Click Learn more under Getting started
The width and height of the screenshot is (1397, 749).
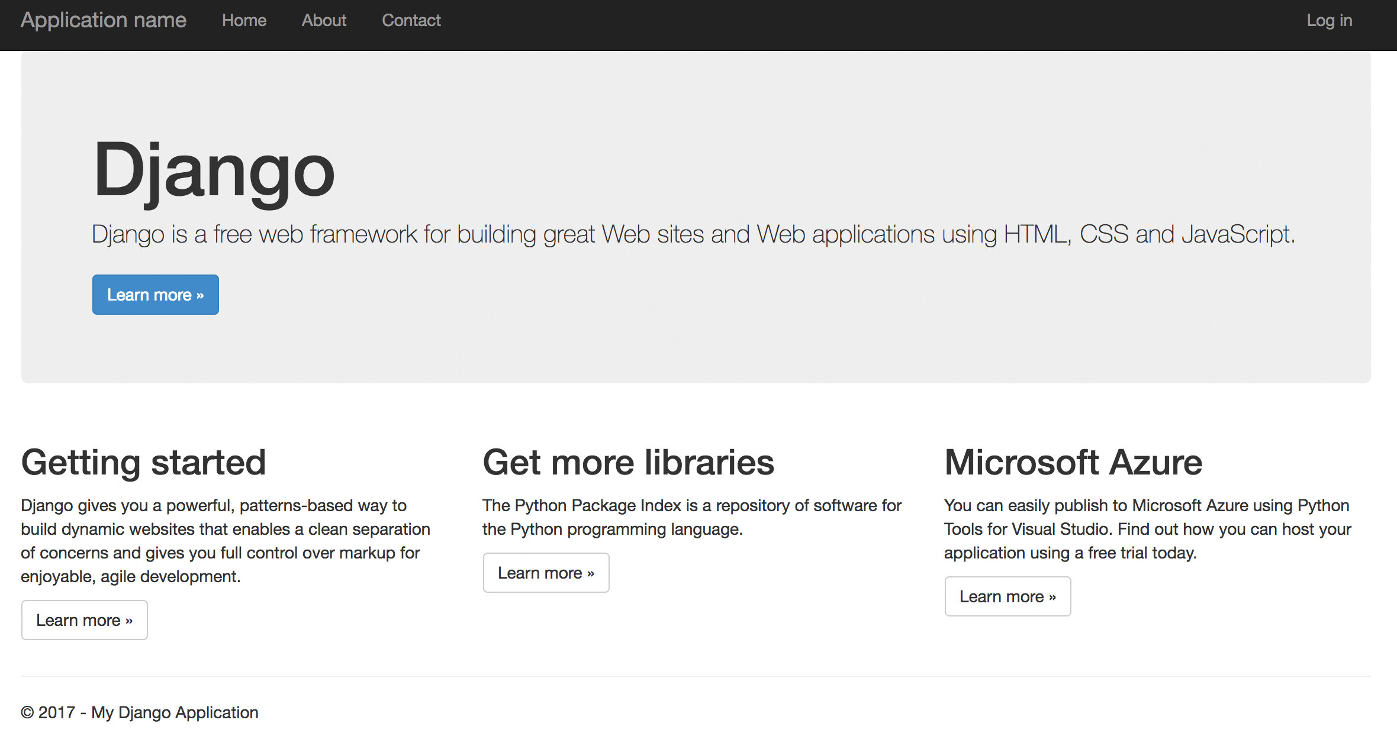(x=85, y=620)
